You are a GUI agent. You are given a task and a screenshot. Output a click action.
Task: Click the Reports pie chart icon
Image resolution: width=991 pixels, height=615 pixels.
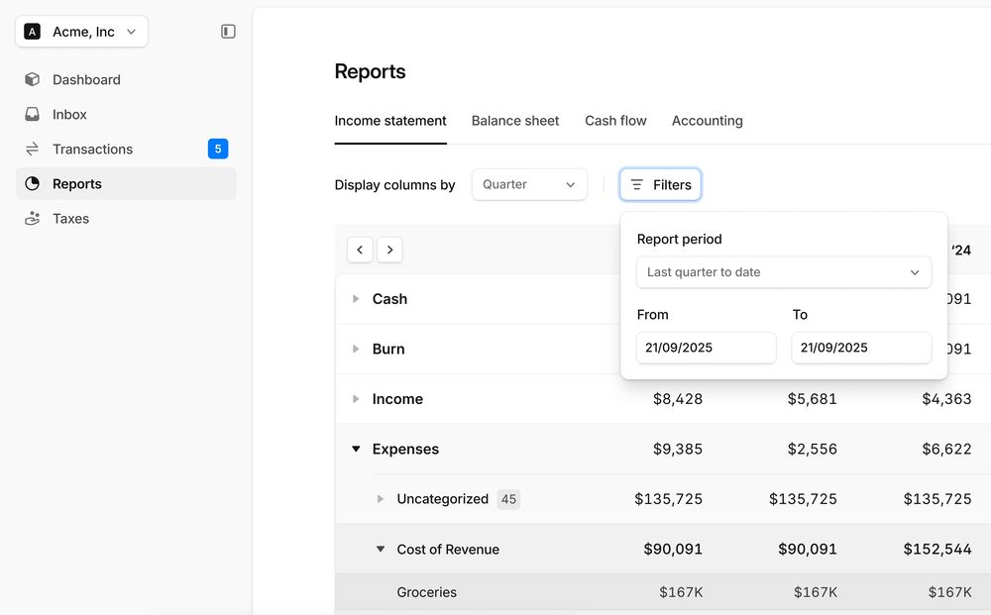pos(33,184)
